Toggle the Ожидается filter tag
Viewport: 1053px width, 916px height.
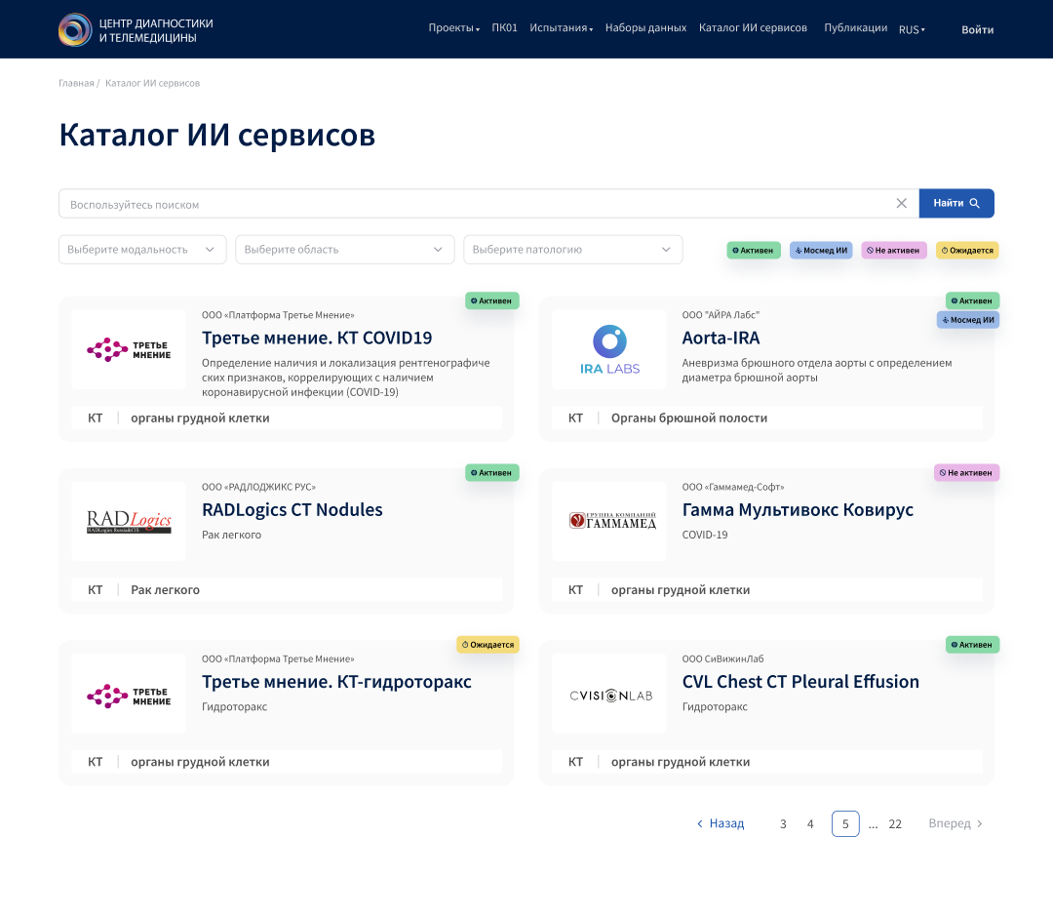(x=967, y=250)
